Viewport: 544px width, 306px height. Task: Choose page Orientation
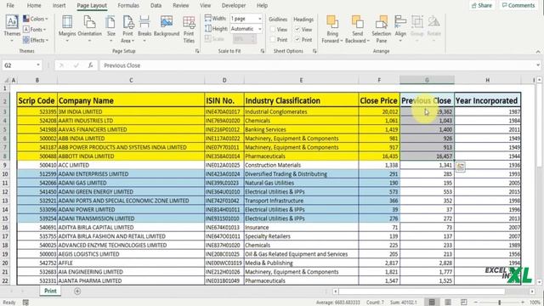(x=89, y=29)
